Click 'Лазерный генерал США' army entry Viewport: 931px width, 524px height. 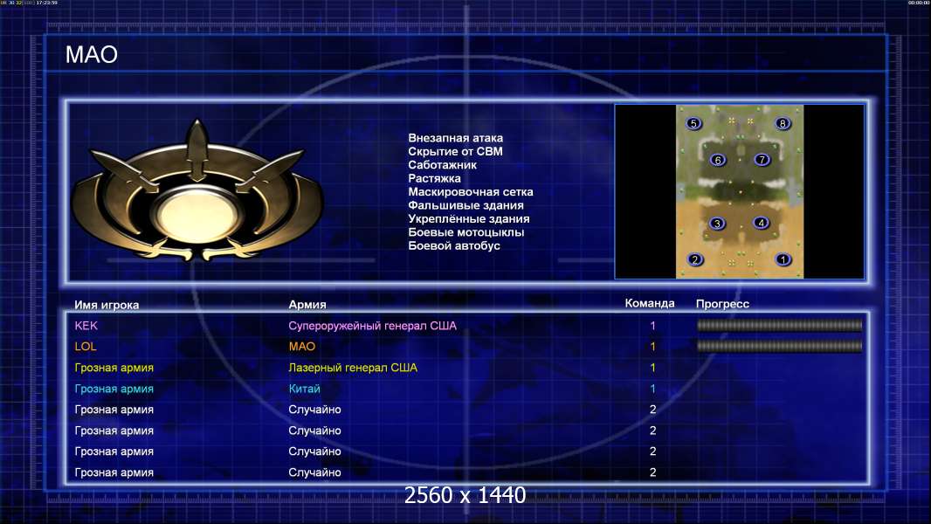[353, 368]
